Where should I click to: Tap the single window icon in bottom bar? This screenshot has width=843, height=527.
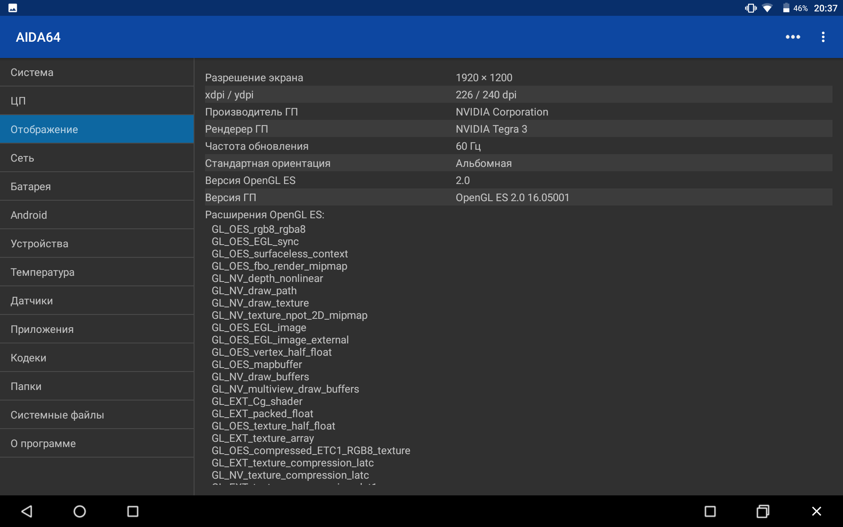coord(710,511)
